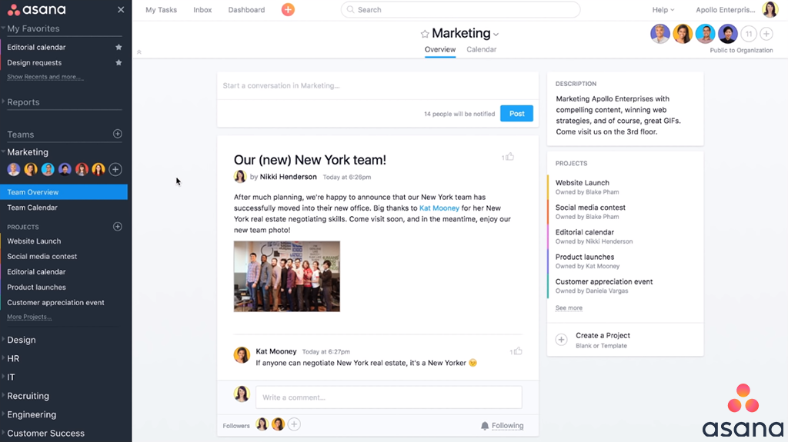Open the Help dropdown menu

[x=663, y=10]
